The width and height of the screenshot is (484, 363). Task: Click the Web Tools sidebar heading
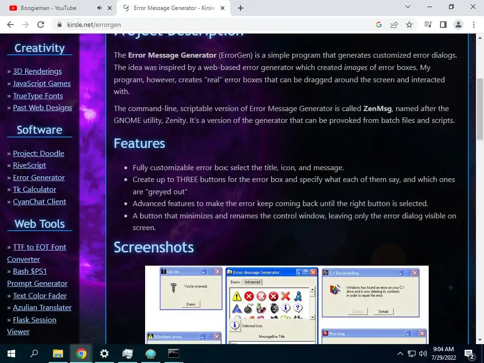pos(40,224)
